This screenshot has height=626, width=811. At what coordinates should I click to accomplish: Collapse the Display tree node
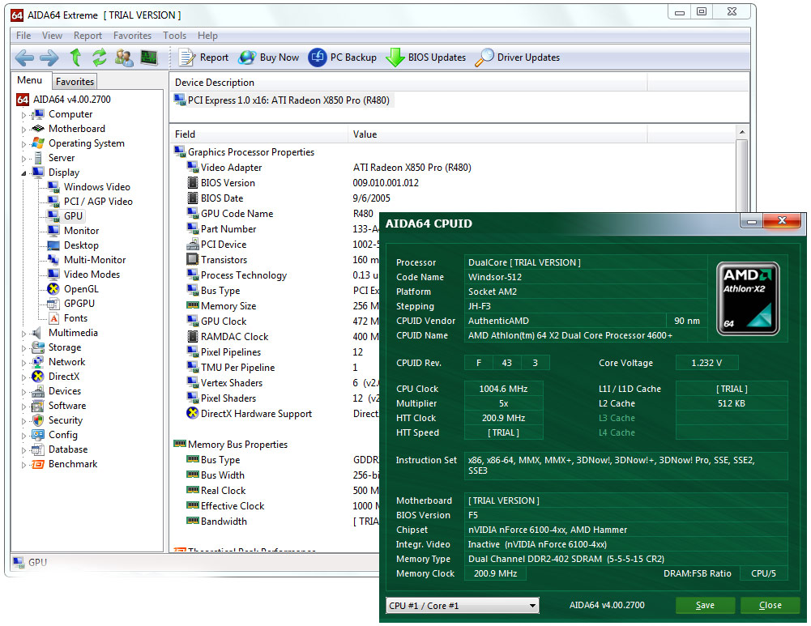(x=23, y=173)
